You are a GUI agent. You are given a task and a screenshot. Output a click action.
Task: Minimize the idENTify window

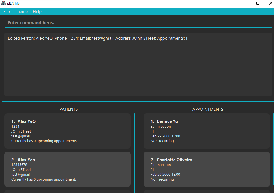click(245, 3)
